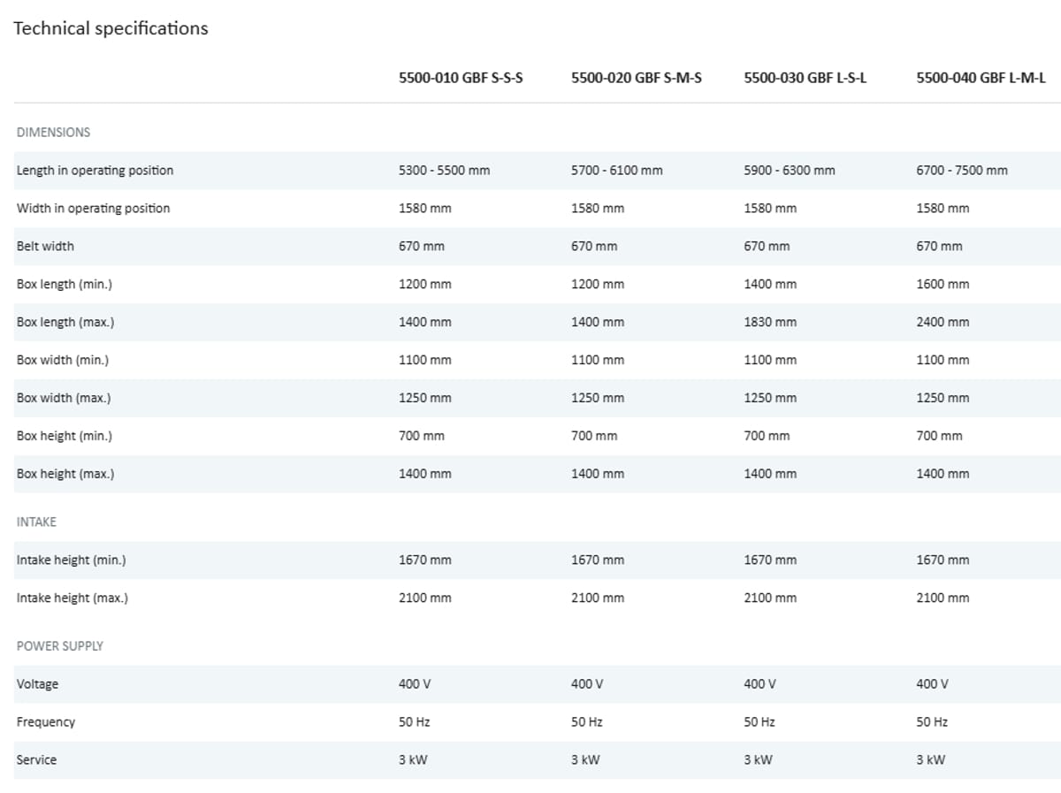Click the Technical specifications heading
The height and width of the screenshot is (793, 1061).
click(111, 28)
